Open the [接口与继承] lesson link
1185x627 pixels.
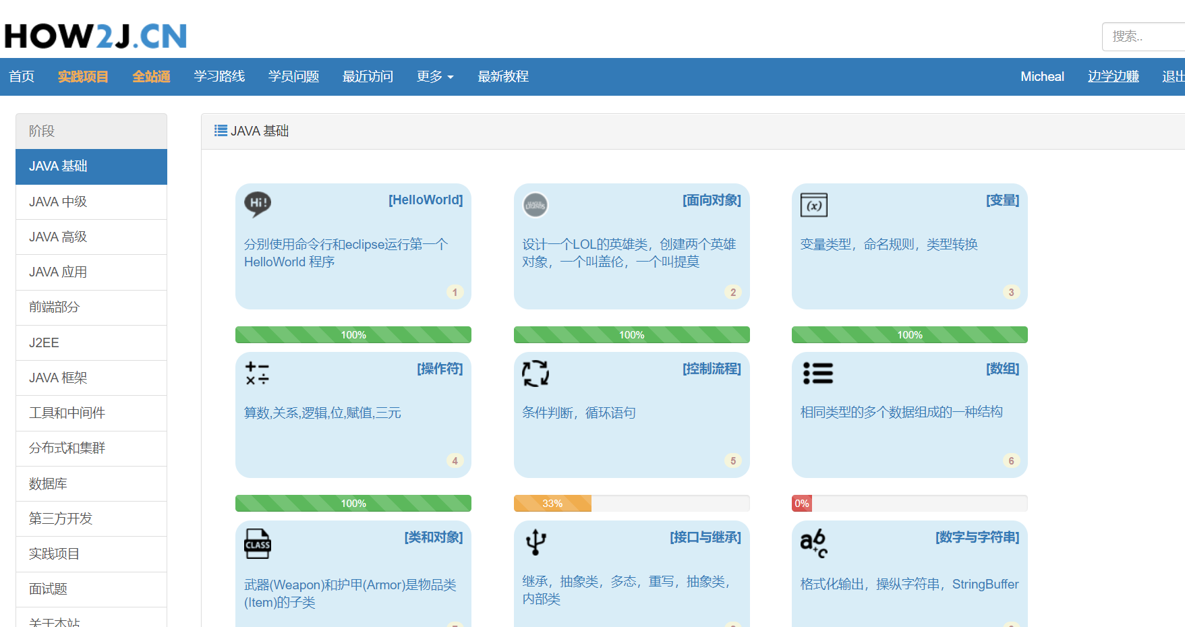[x=705, y=537]
